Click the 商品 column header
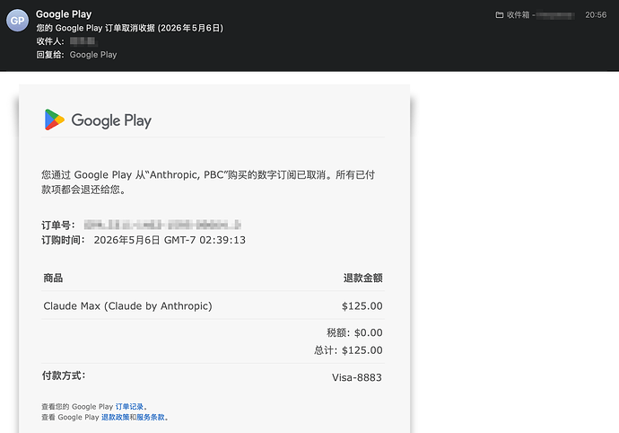This screenshot has height=433, width=619. click(x=53, y=278)
